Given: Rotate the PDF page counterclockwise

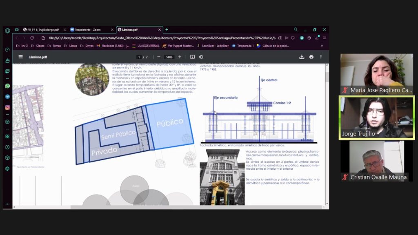Looking at the screenshot, I should [x=201, y=57].
